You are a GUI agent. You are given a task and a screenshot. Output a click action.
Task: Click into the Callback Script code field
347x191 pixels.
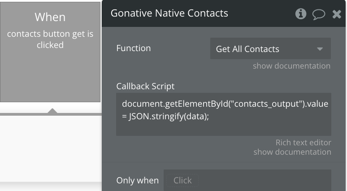coord(224,114)
